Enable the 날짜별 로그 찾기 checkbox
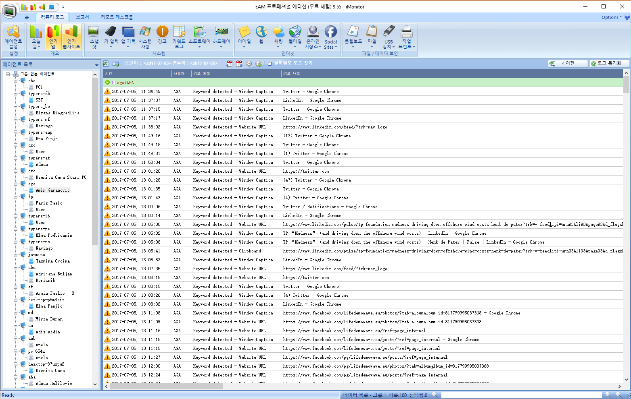 coord(270,64)
